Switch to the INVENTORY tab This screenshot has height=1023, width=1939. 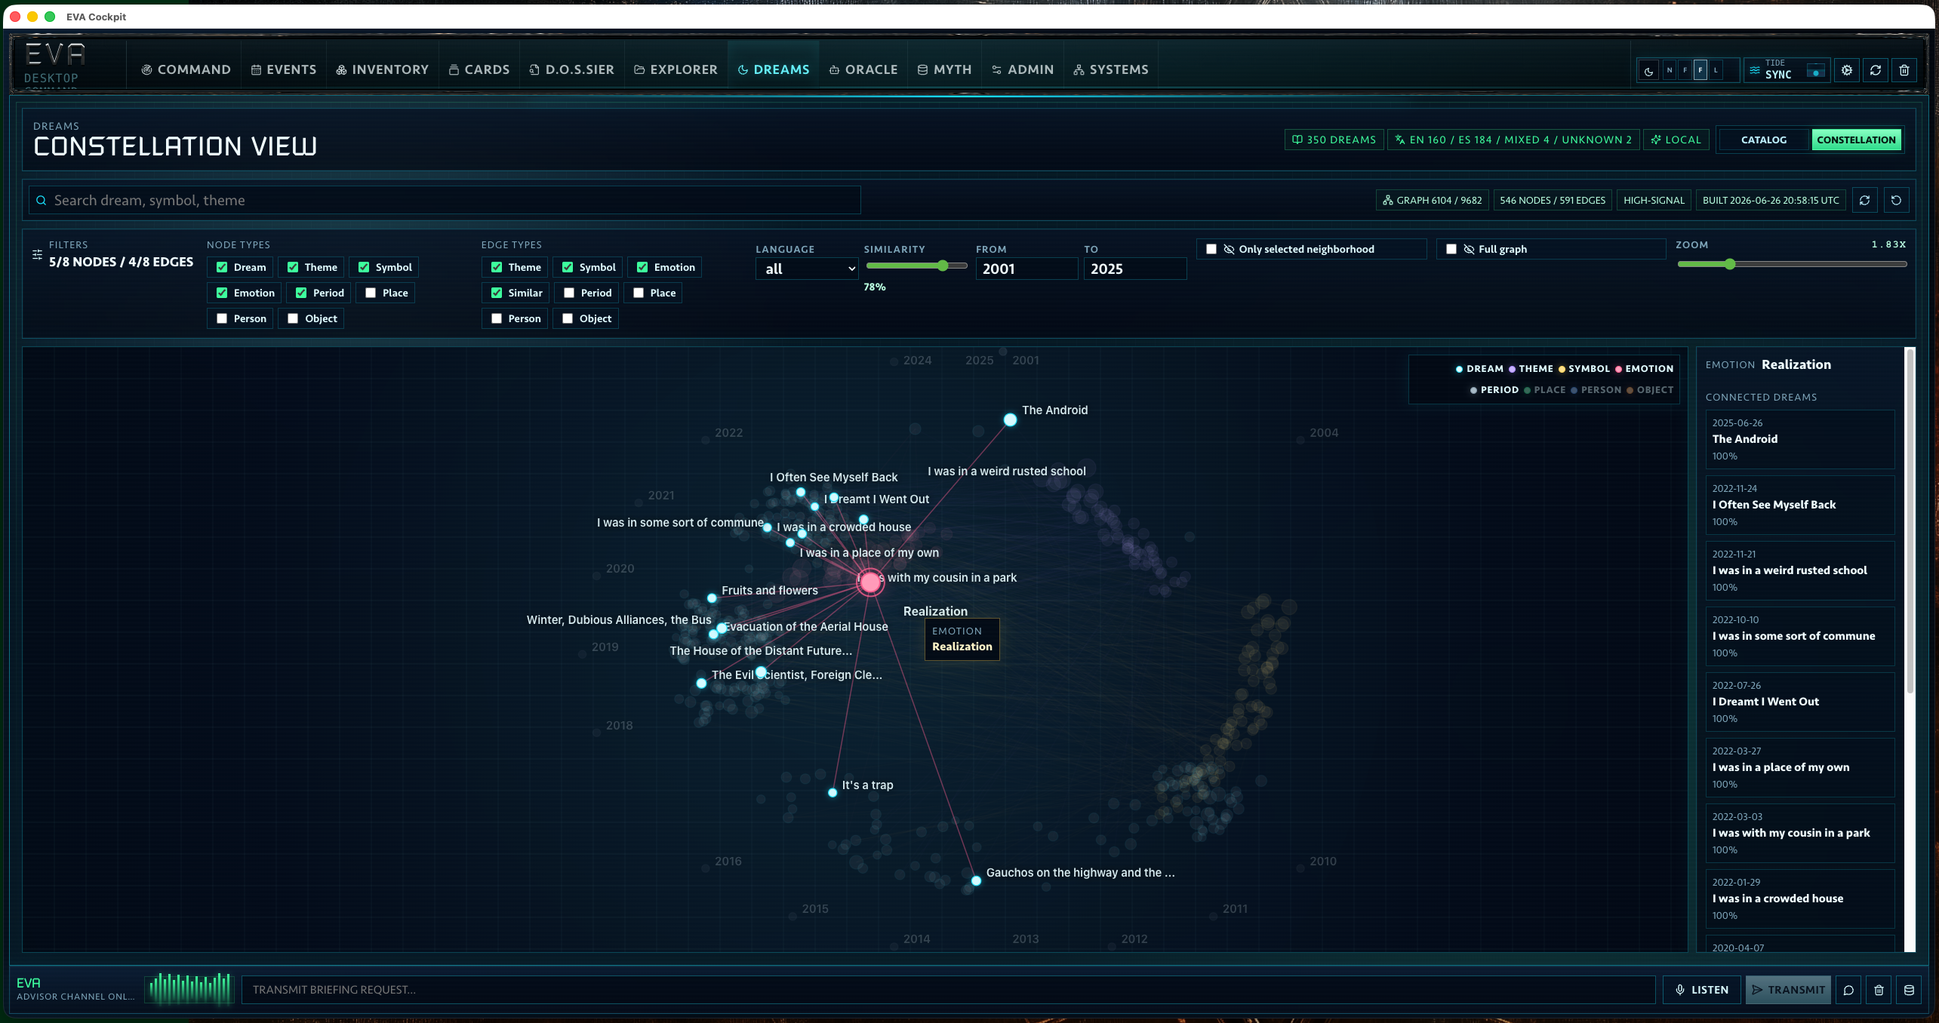coord(383,69)
